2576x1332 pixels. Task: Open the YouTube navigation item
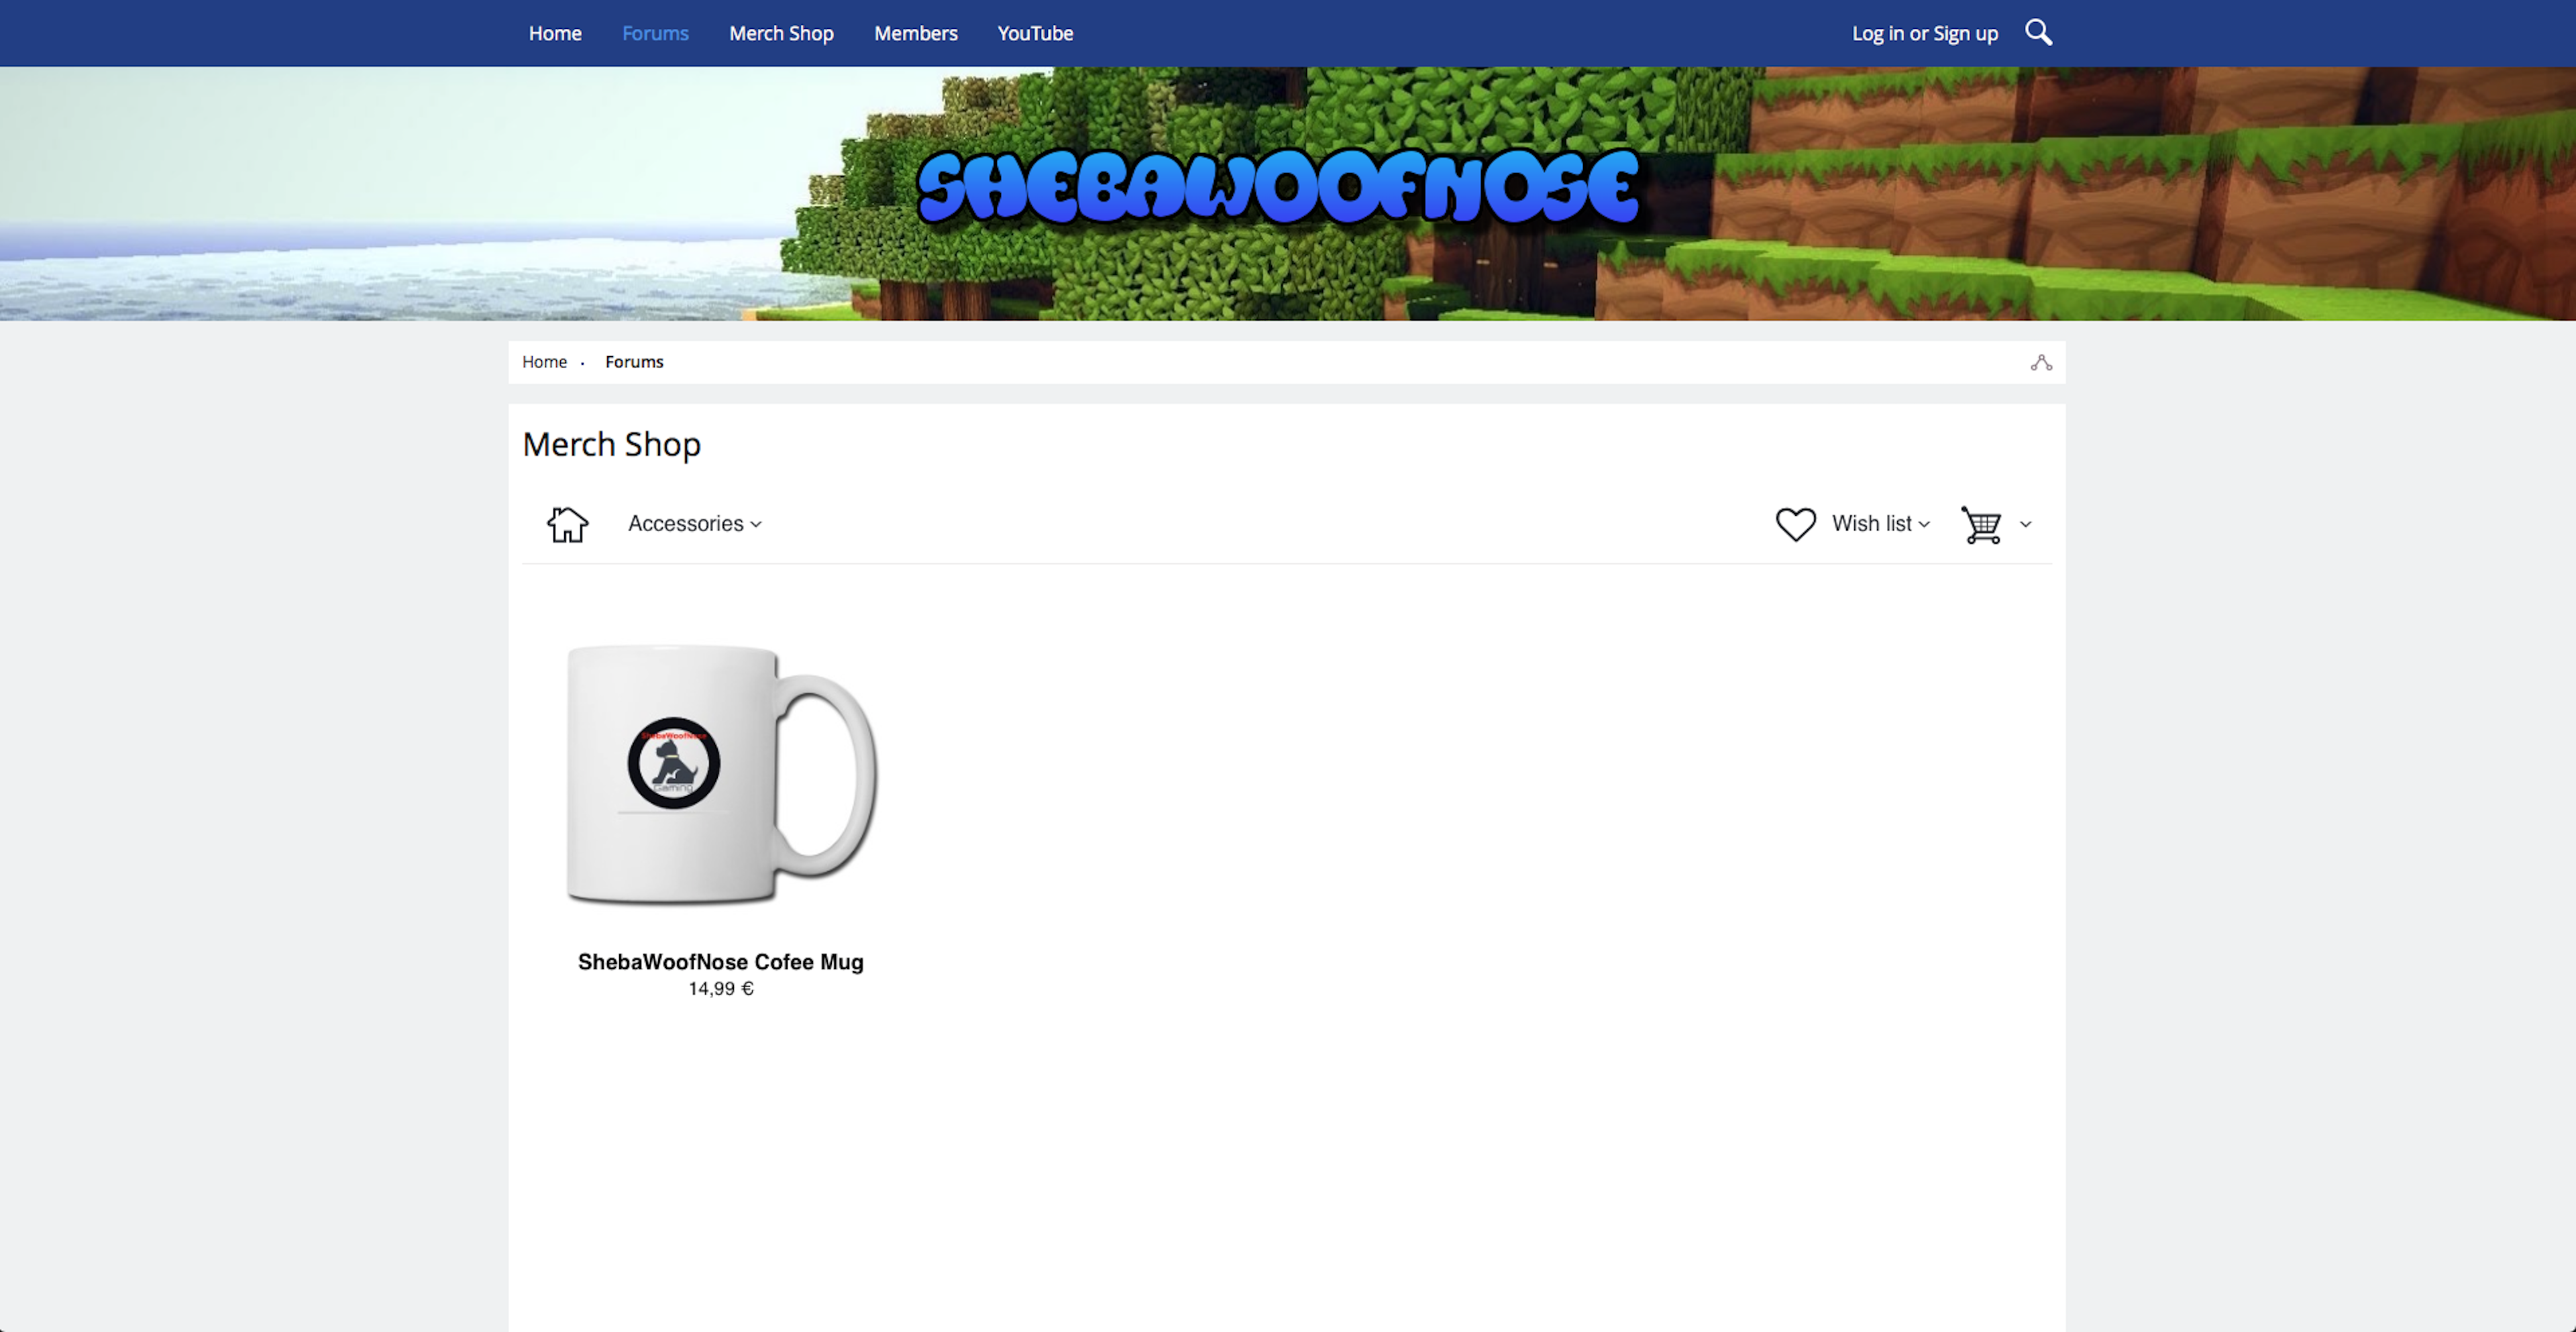coord(1035,33)
